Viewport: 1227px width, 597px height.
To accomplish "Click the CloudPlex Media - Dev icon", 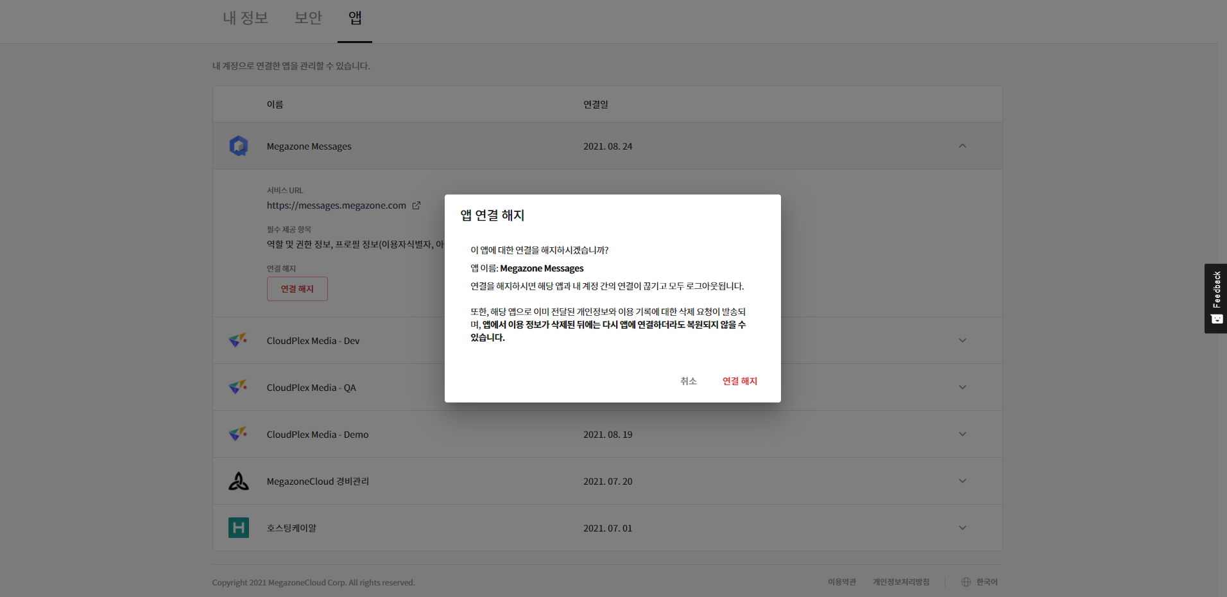I will pyautogui.click(x=238, y=340).
